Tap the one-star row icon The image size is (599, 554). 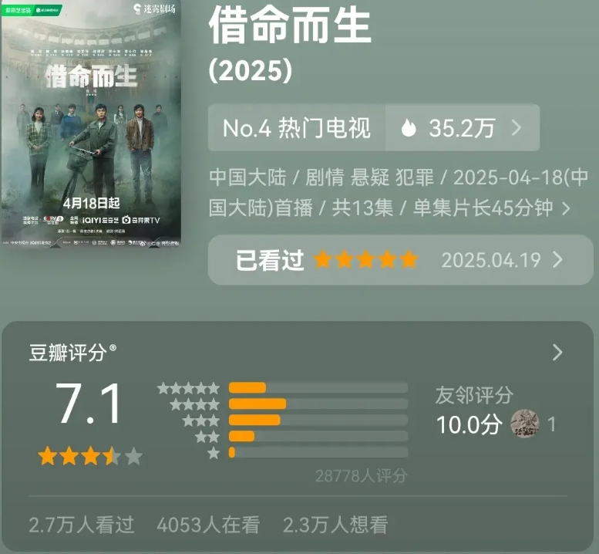214,453
